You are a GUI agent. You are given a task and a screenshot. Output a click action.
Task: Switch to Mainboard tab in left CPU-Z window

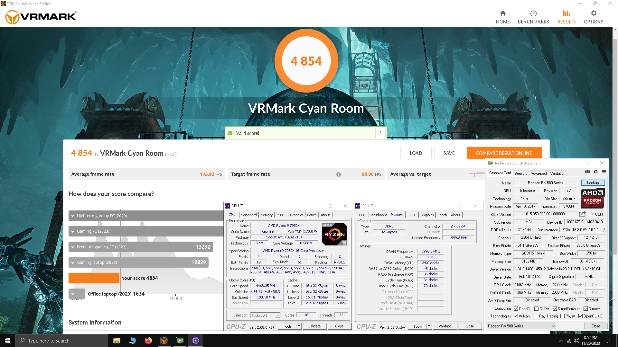[248, 215]
